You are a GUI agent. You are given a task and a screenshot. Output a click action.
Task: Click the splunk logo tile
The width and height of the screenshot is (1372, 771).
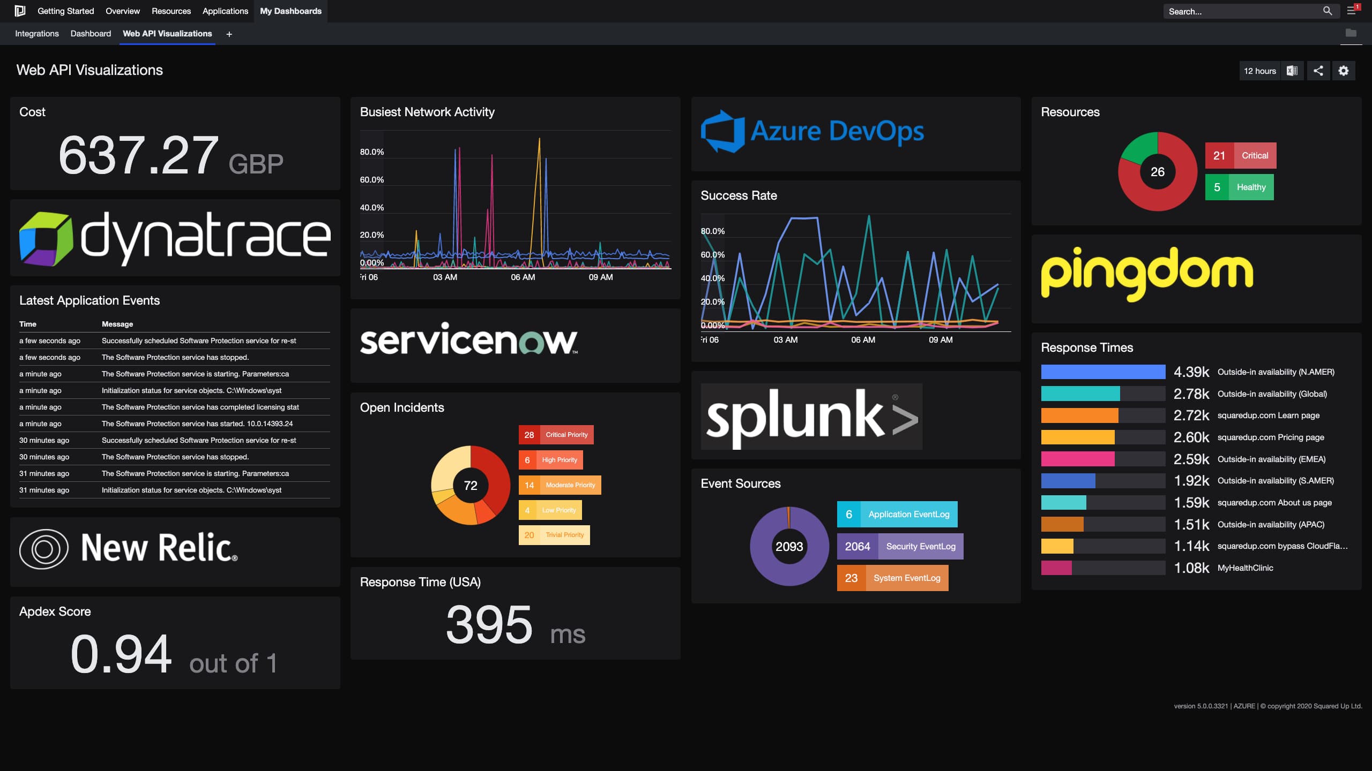811,417
